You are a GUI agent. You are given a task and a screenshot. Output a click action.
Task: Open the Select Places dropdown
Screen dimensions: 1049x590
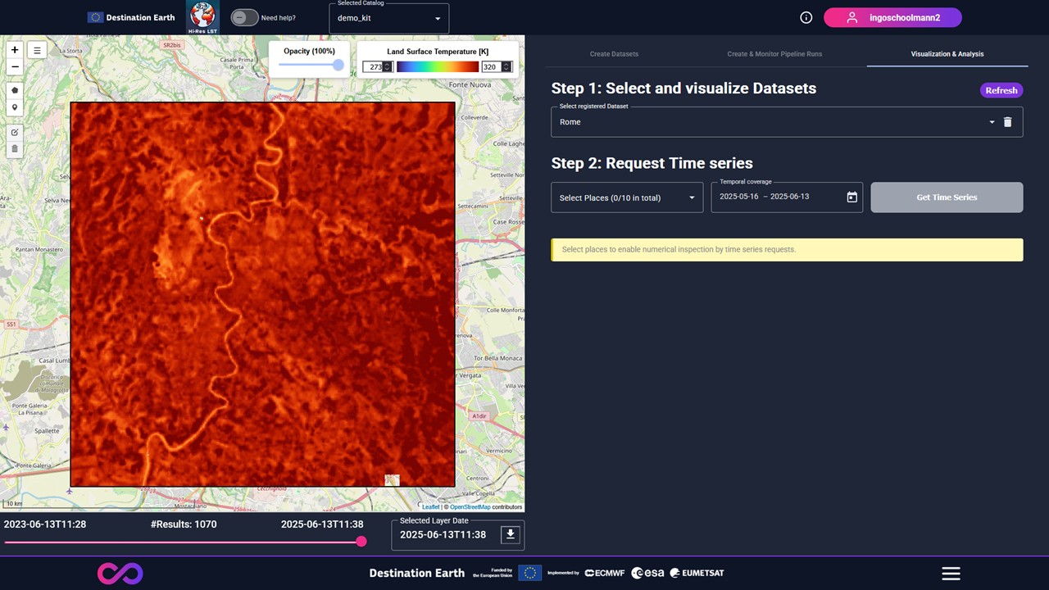pyautogui.click(x=627, y=197)
